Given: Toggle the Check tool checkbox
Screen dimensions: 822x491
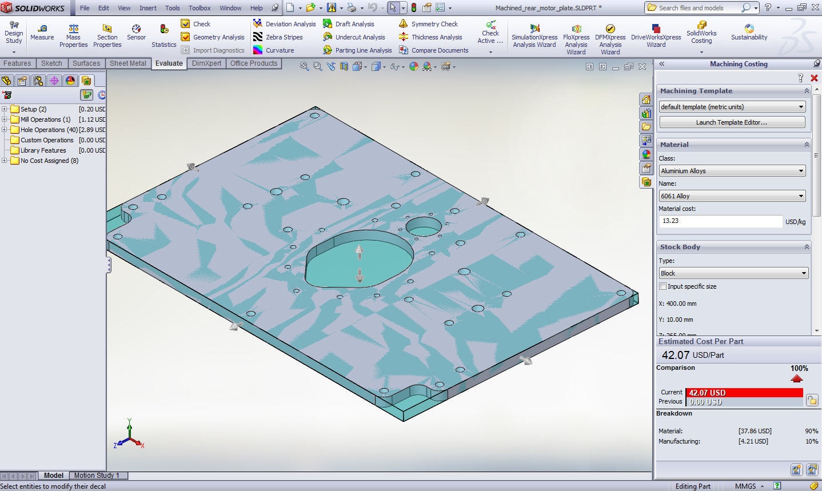Looking at the screenshot, I should [186, 24].
